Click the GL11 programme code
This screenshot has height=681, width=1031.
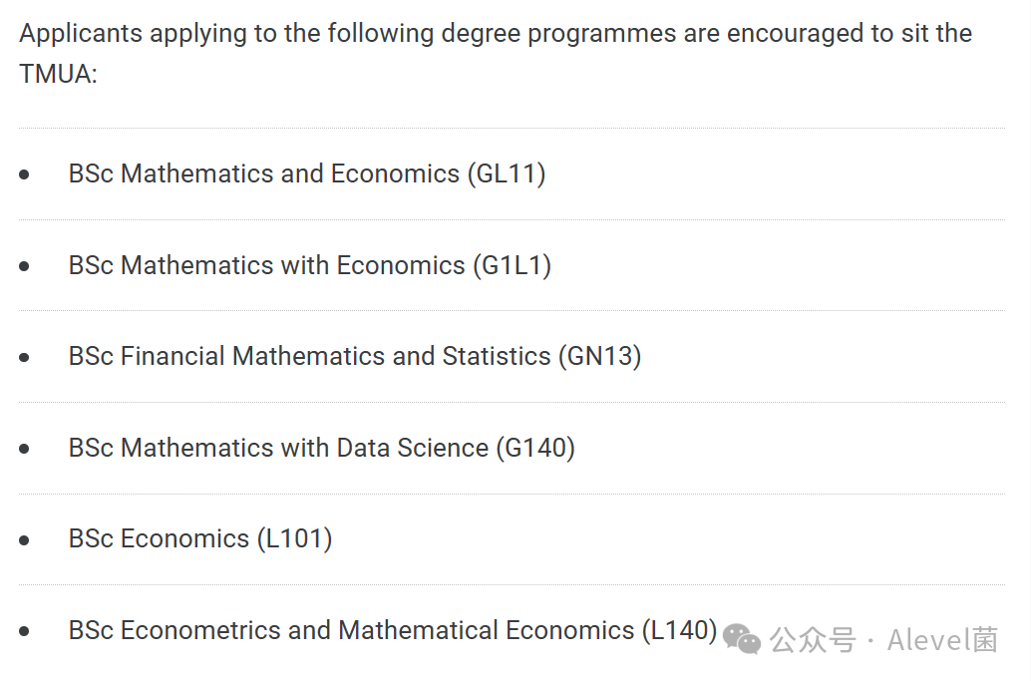pyautogui.click(x=507, y=174)
